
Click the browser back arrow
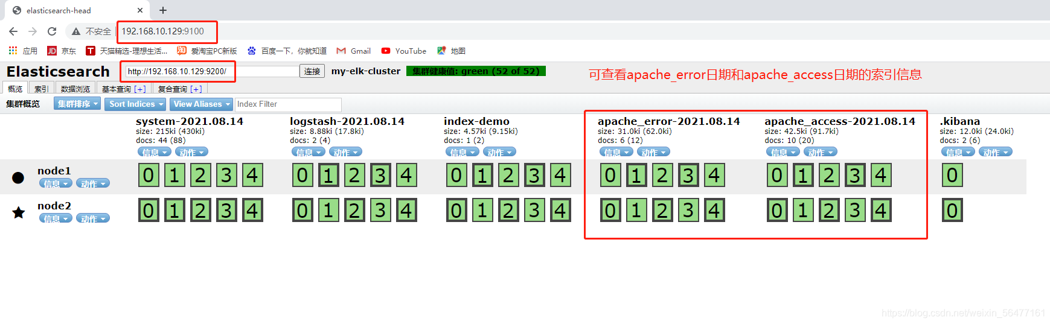(13, 31)
